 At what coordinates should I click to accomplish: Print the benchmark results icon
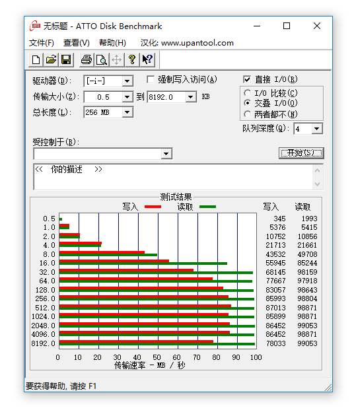tap(87, 59)
